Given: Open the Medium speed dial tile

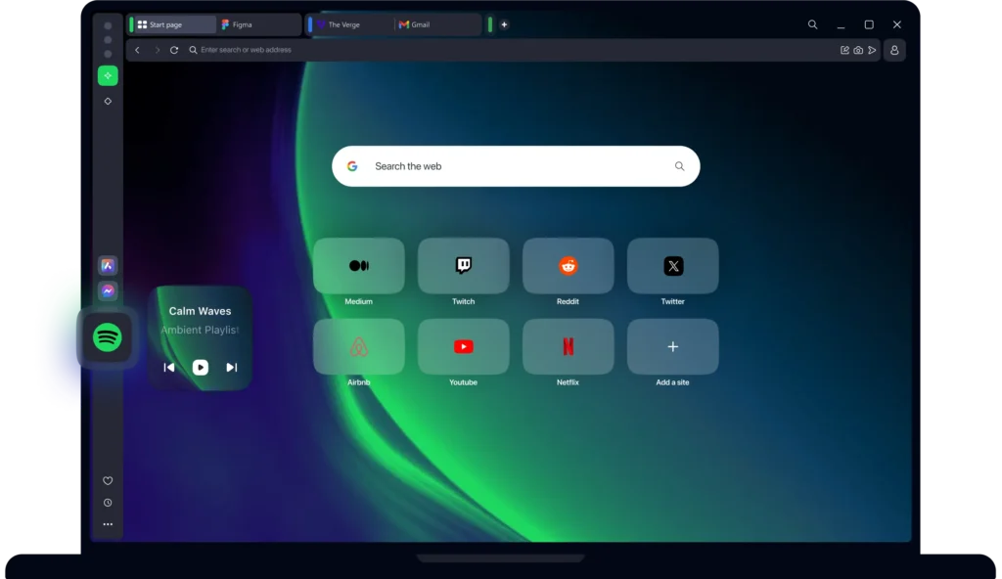Looking at the screenshot, I should (358, 266).
